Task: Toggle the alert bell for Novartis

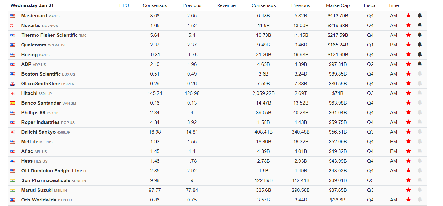Action: tap(420, 25)
